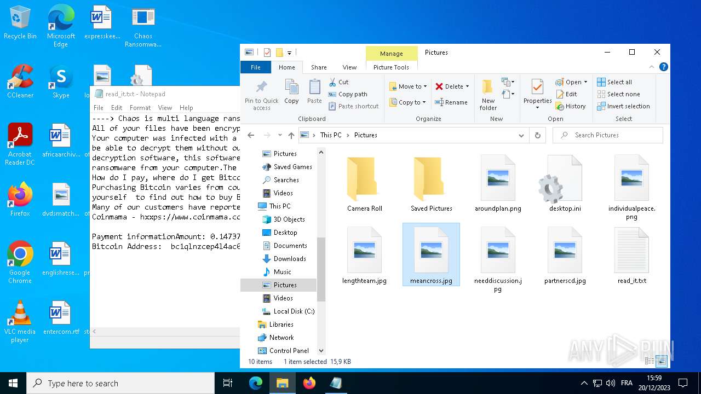Click the Copy icon in Clipboard group
The height and width of the screenshot is (394, 701).
coord(291,91)
